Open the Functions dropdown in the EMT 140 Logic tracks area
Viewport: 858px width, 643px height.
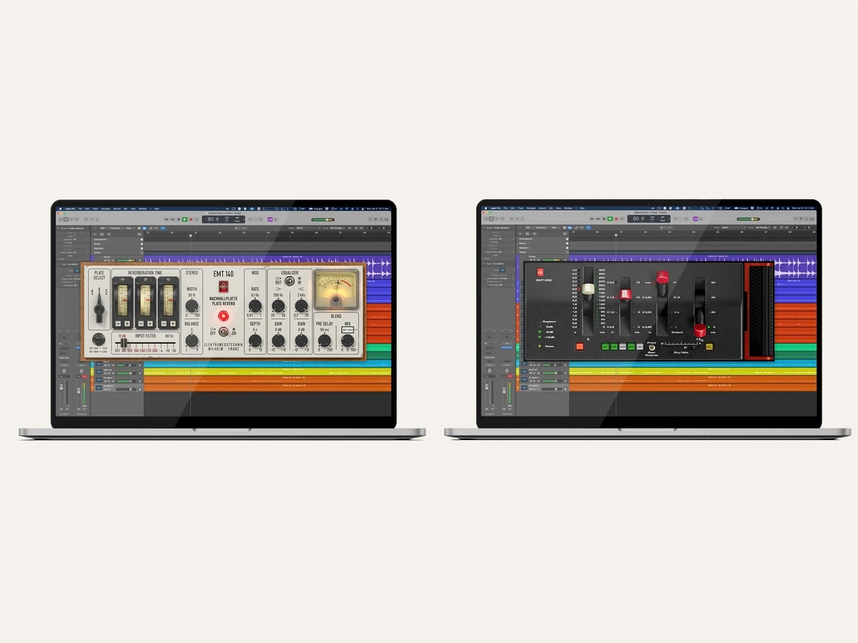tap(117, 228)
